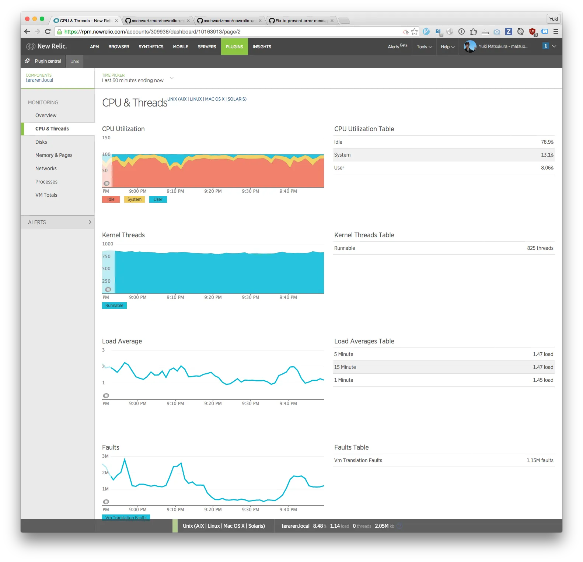Click the New Relic logo
Screen dimensions: 583x562
click(46, 46)
